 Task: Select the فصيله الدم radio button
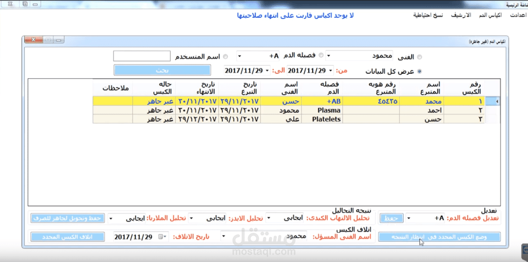click(321, 55)
